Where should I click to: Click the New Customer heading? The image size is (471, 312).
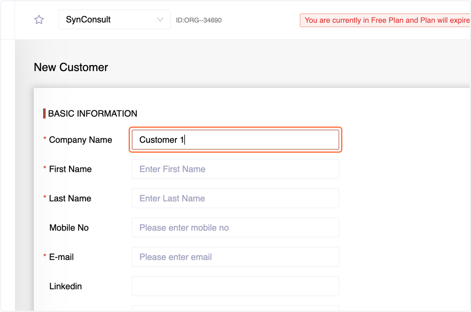71,67
